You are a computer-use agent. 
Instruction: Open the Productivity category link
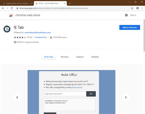(x=41, y=37)
